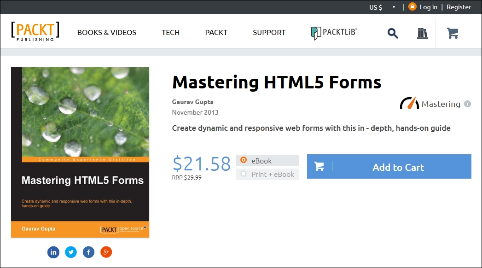
Task: Share the book on Facebook
Action: 88,252
